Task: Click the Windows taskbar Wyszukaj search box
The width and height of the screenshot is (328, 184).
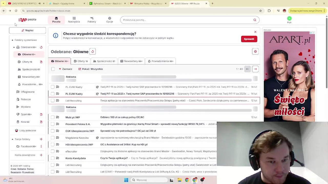Action: [x=149, y=180]
